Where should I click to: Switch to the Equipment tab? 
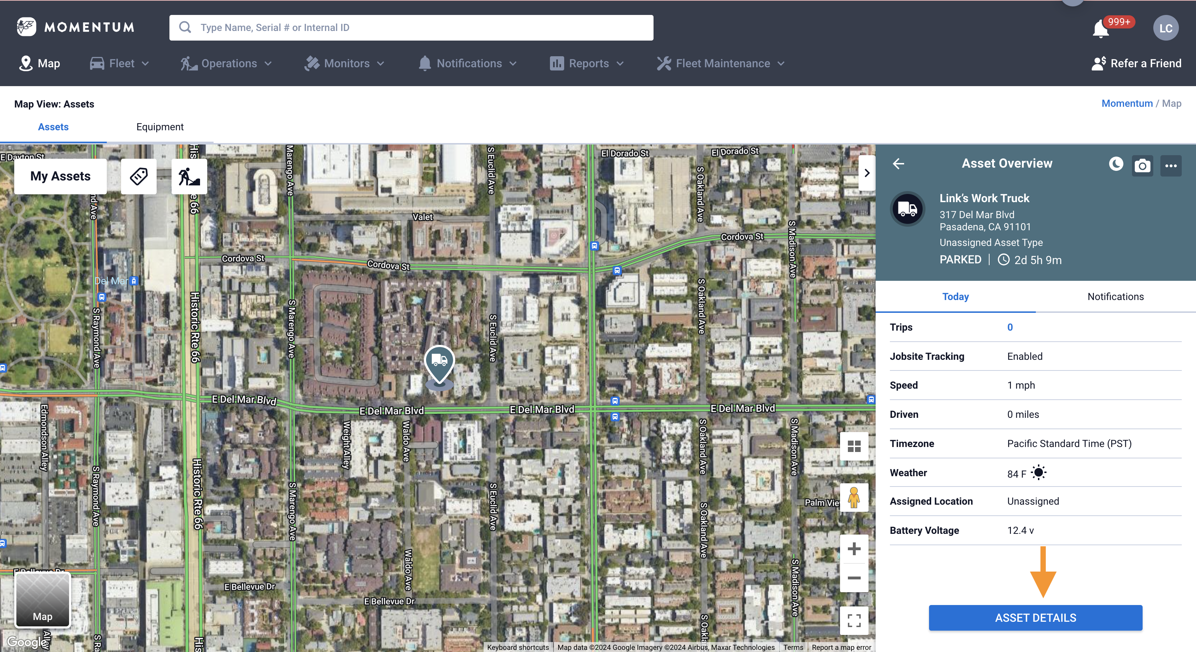click(160, 127)
